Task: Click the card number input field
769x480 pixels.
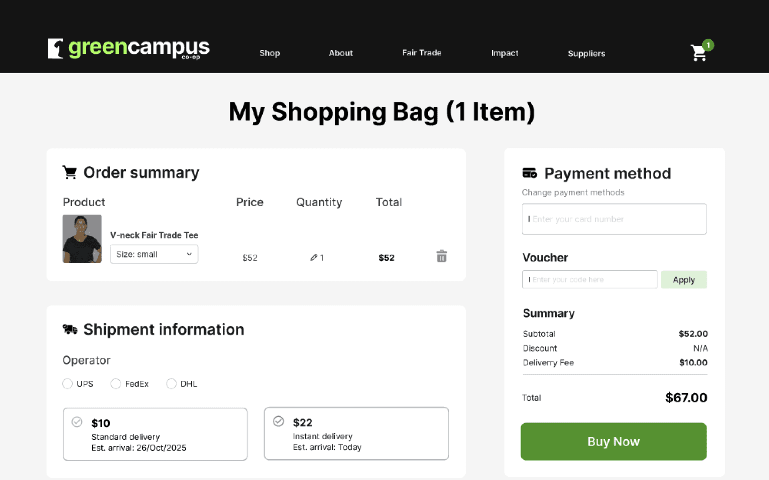Action: tap(614, 219)
